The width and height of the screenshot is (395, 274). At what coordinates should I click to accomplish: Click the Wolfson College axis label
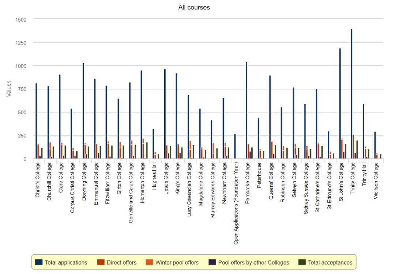(x=376, y=180)
